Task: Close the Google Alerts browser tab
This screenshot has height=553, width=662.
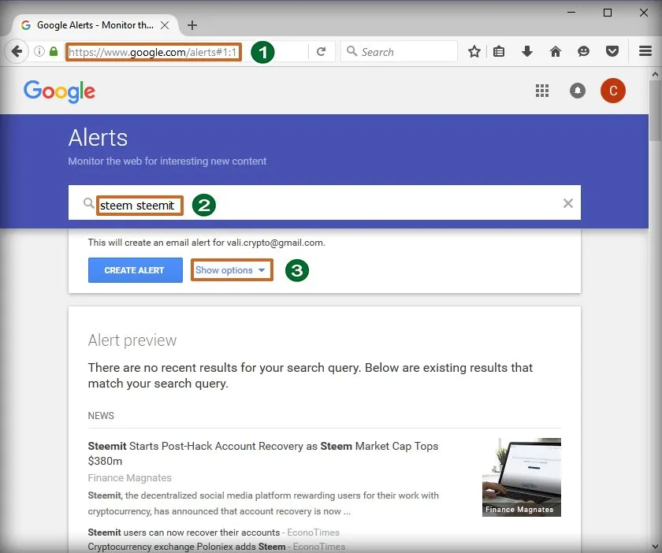Action: pyautogui.click(x=165, y=25)
